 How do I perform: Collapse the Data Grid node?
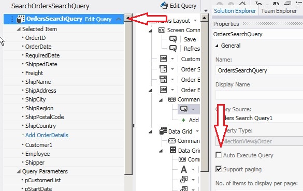[150, 132]
